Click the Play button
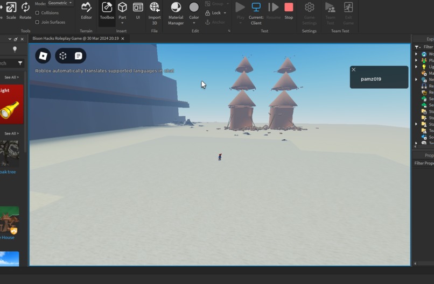 coord(240,11)
